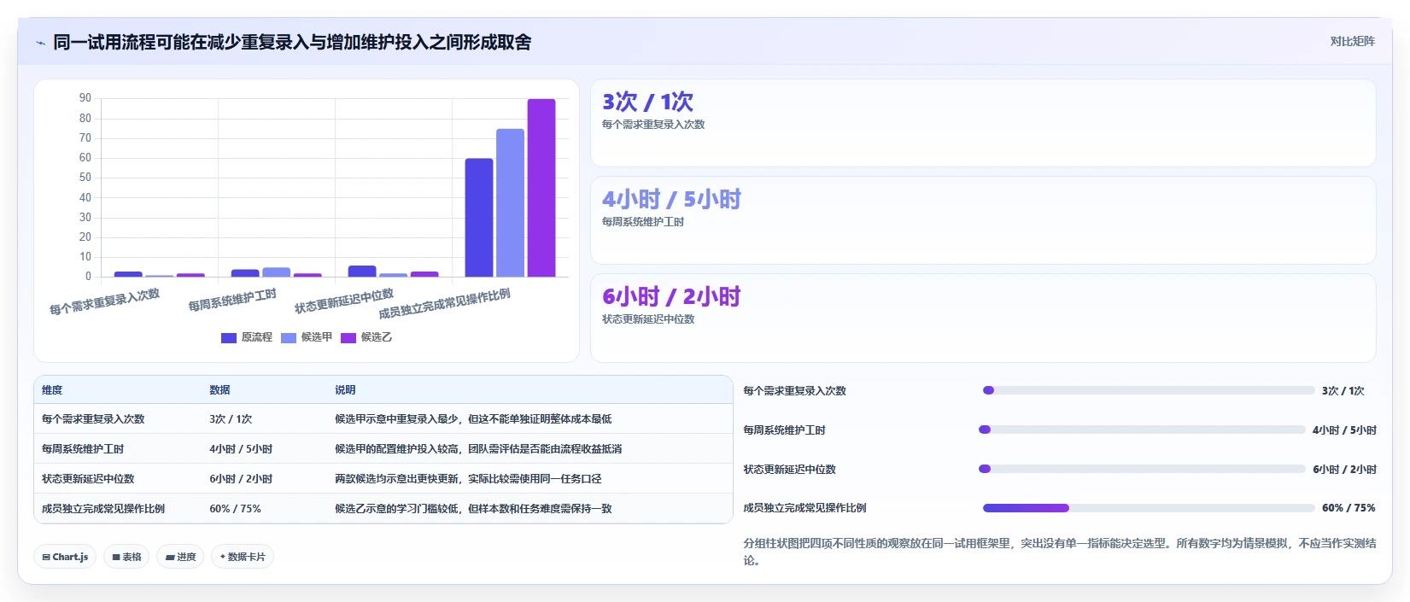Click the 6小时 / 2小时 data card
Image resolution: width=1410 pixels, height=602 pixels.
coord(983,318)
